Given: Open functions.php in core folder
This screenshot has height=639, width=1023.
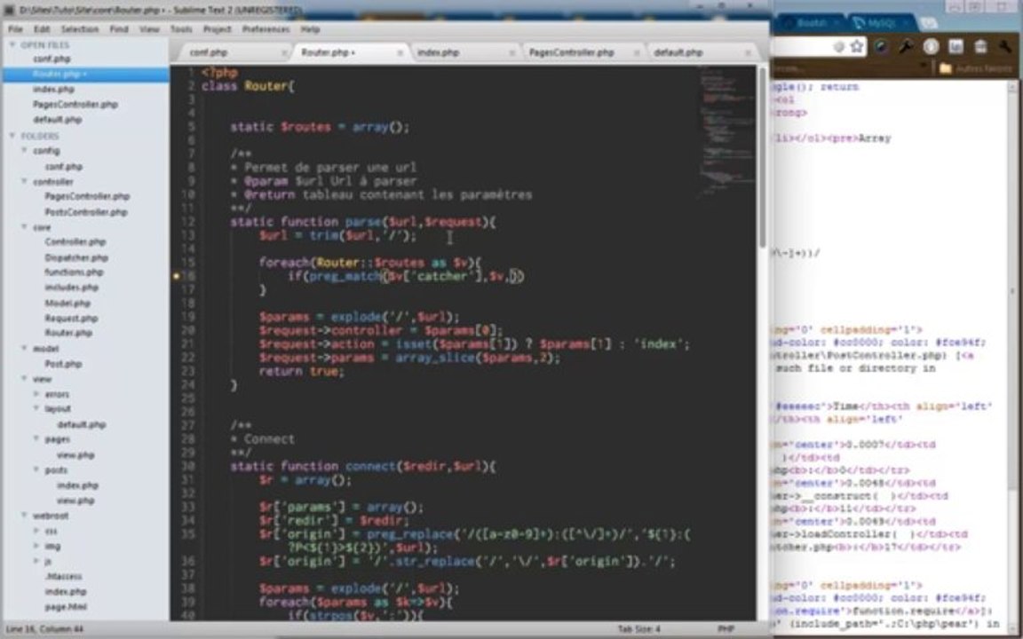Looking at the screenshot, I should [74, 272].
